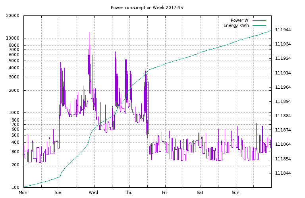
Task: Click the '6000' left axis label
Action: point(14,55)
